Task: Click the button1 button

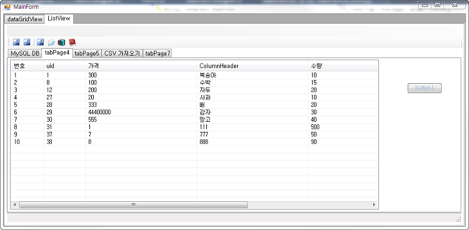Action: (425, 88)
